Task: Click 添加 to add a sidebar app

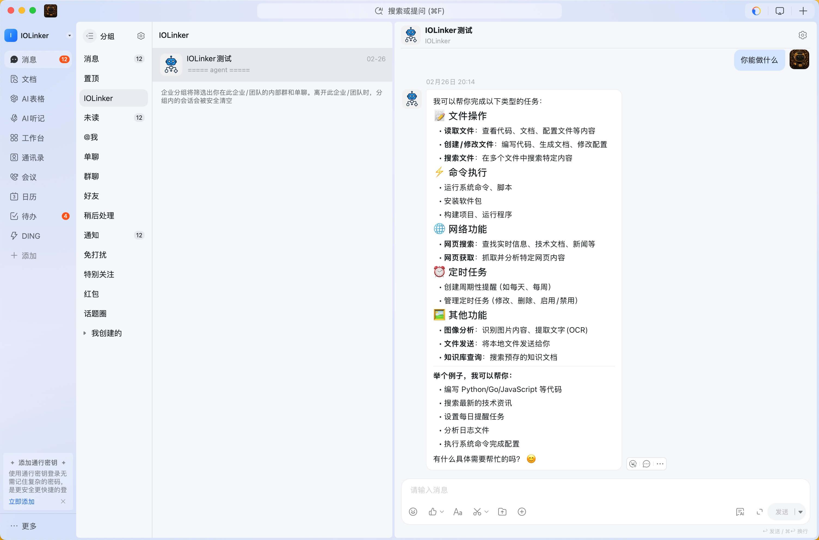Action: tap(38, 256)
